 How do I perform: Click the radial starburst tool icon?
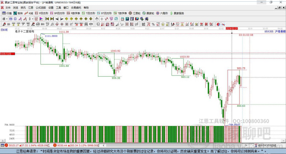[62, 24]
